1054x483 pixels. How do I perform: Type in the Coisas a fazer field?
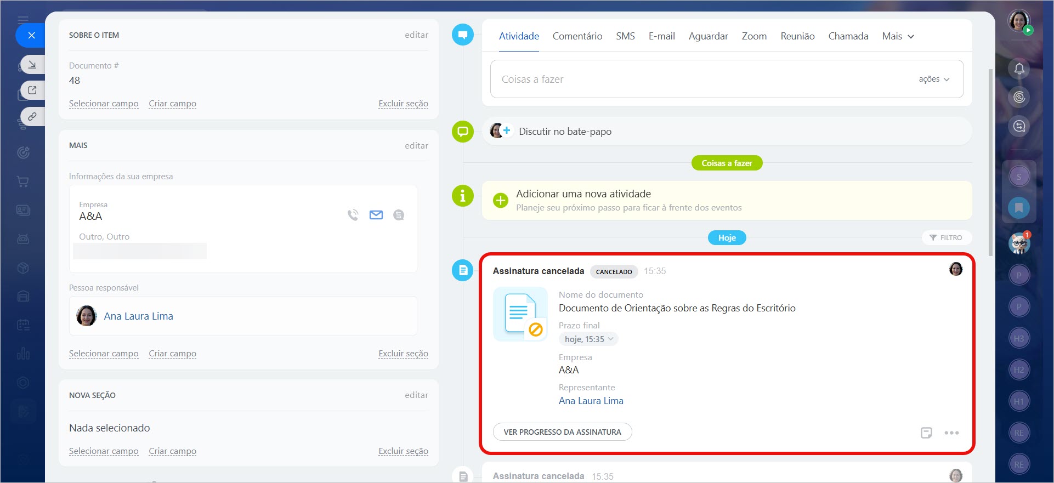pos(702,79)
